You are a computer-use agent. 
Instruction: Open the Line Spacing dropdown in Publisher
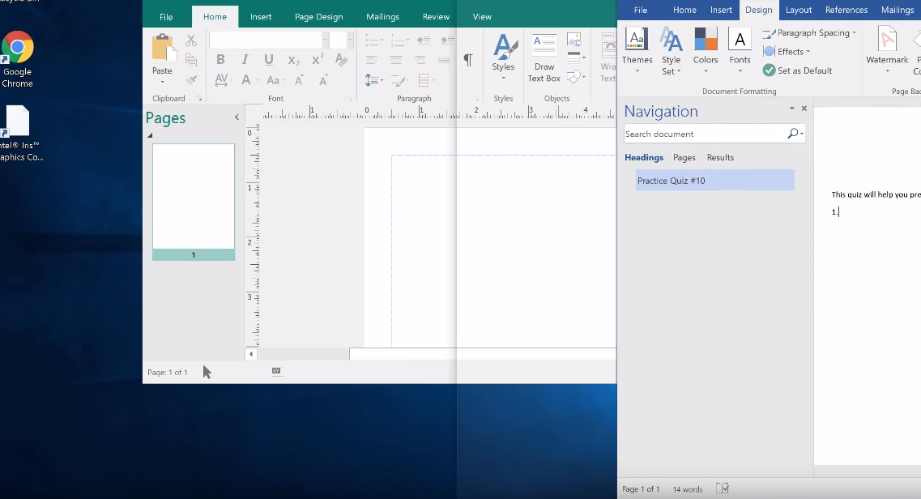tap(373, 80)
